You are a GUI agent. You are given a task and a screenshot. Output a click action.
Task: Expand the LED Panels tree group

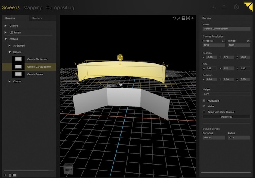point(5,32)
